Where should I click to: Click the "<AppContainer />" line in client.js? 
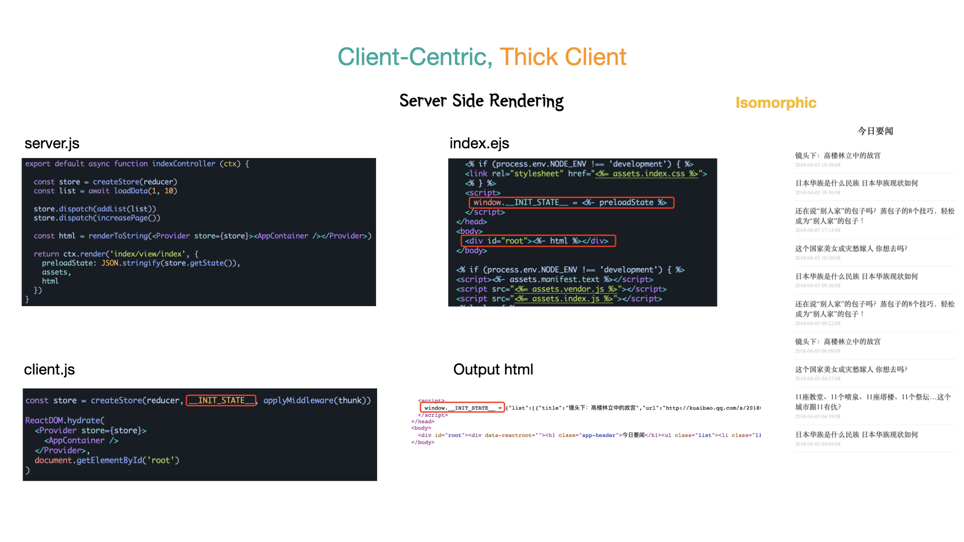click(81, 441)
